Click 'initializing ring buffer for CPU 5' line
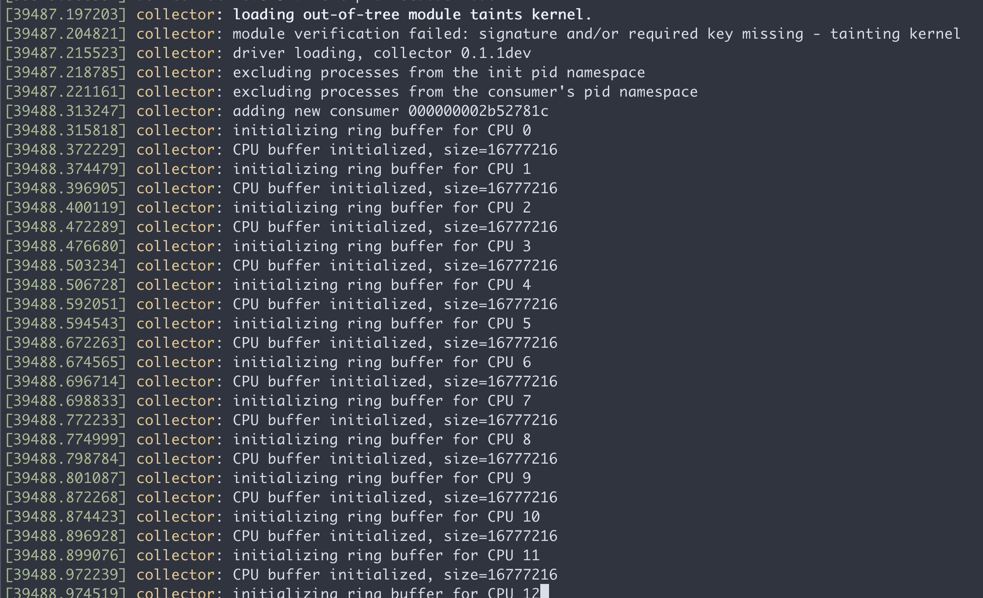 [381, 324]
